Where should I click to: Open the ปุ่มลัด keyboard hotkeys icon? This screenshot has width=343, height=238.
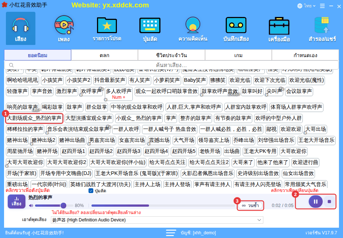(150, 28)
